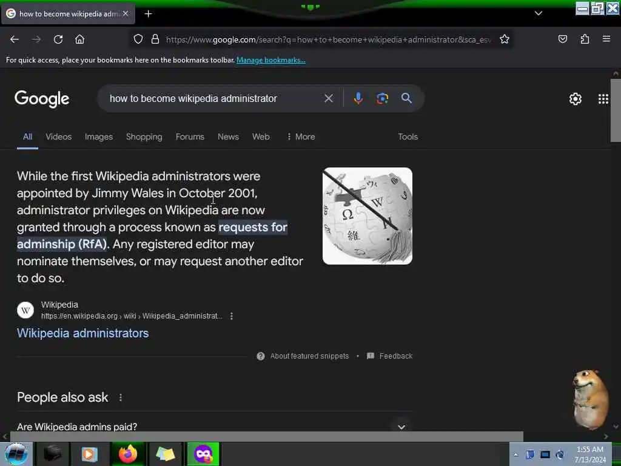Go back to the previous page

(15, 39)
